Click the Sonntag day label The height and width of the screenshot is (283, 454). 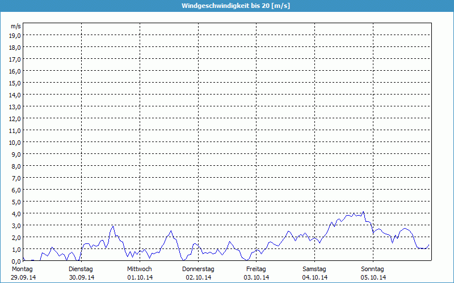(373, 269)
